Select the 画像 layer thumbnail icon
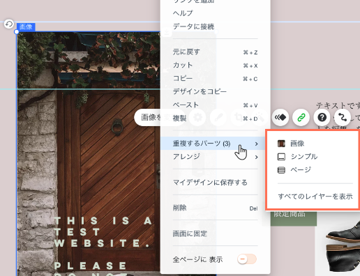 [x=281, y=144]
